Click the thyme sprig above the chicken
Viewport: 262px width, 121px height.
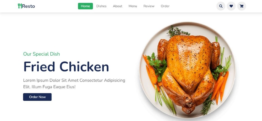tap(178, 32)
